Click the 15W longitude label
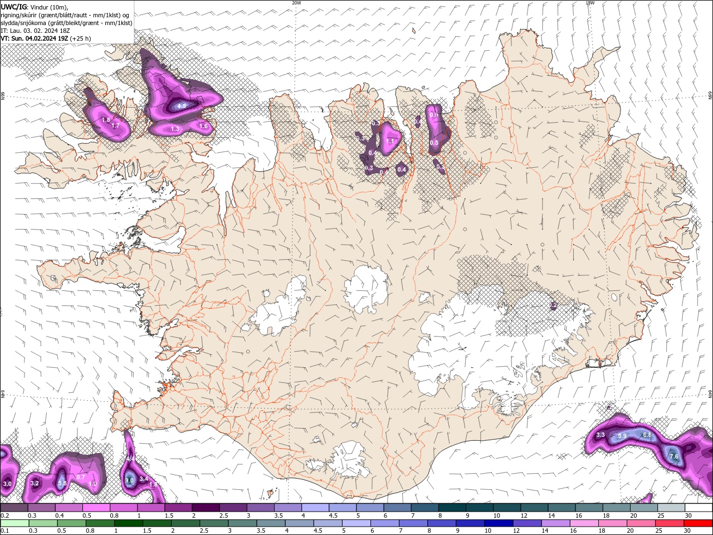The height and width of the screenshot is (535, 713). pos(590,3)
